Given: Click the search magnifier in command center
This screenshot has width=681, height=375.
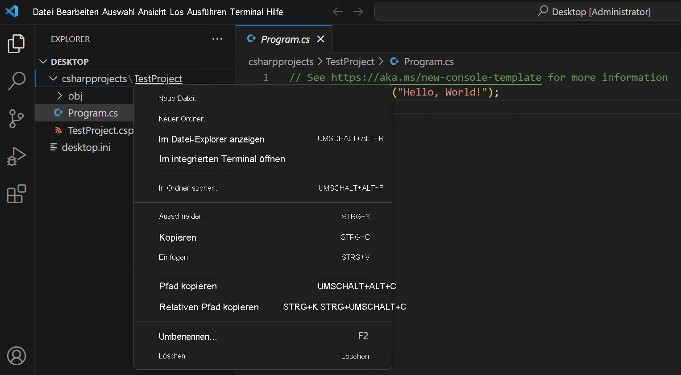Looking at the screenshot, I should coord(543,11).
